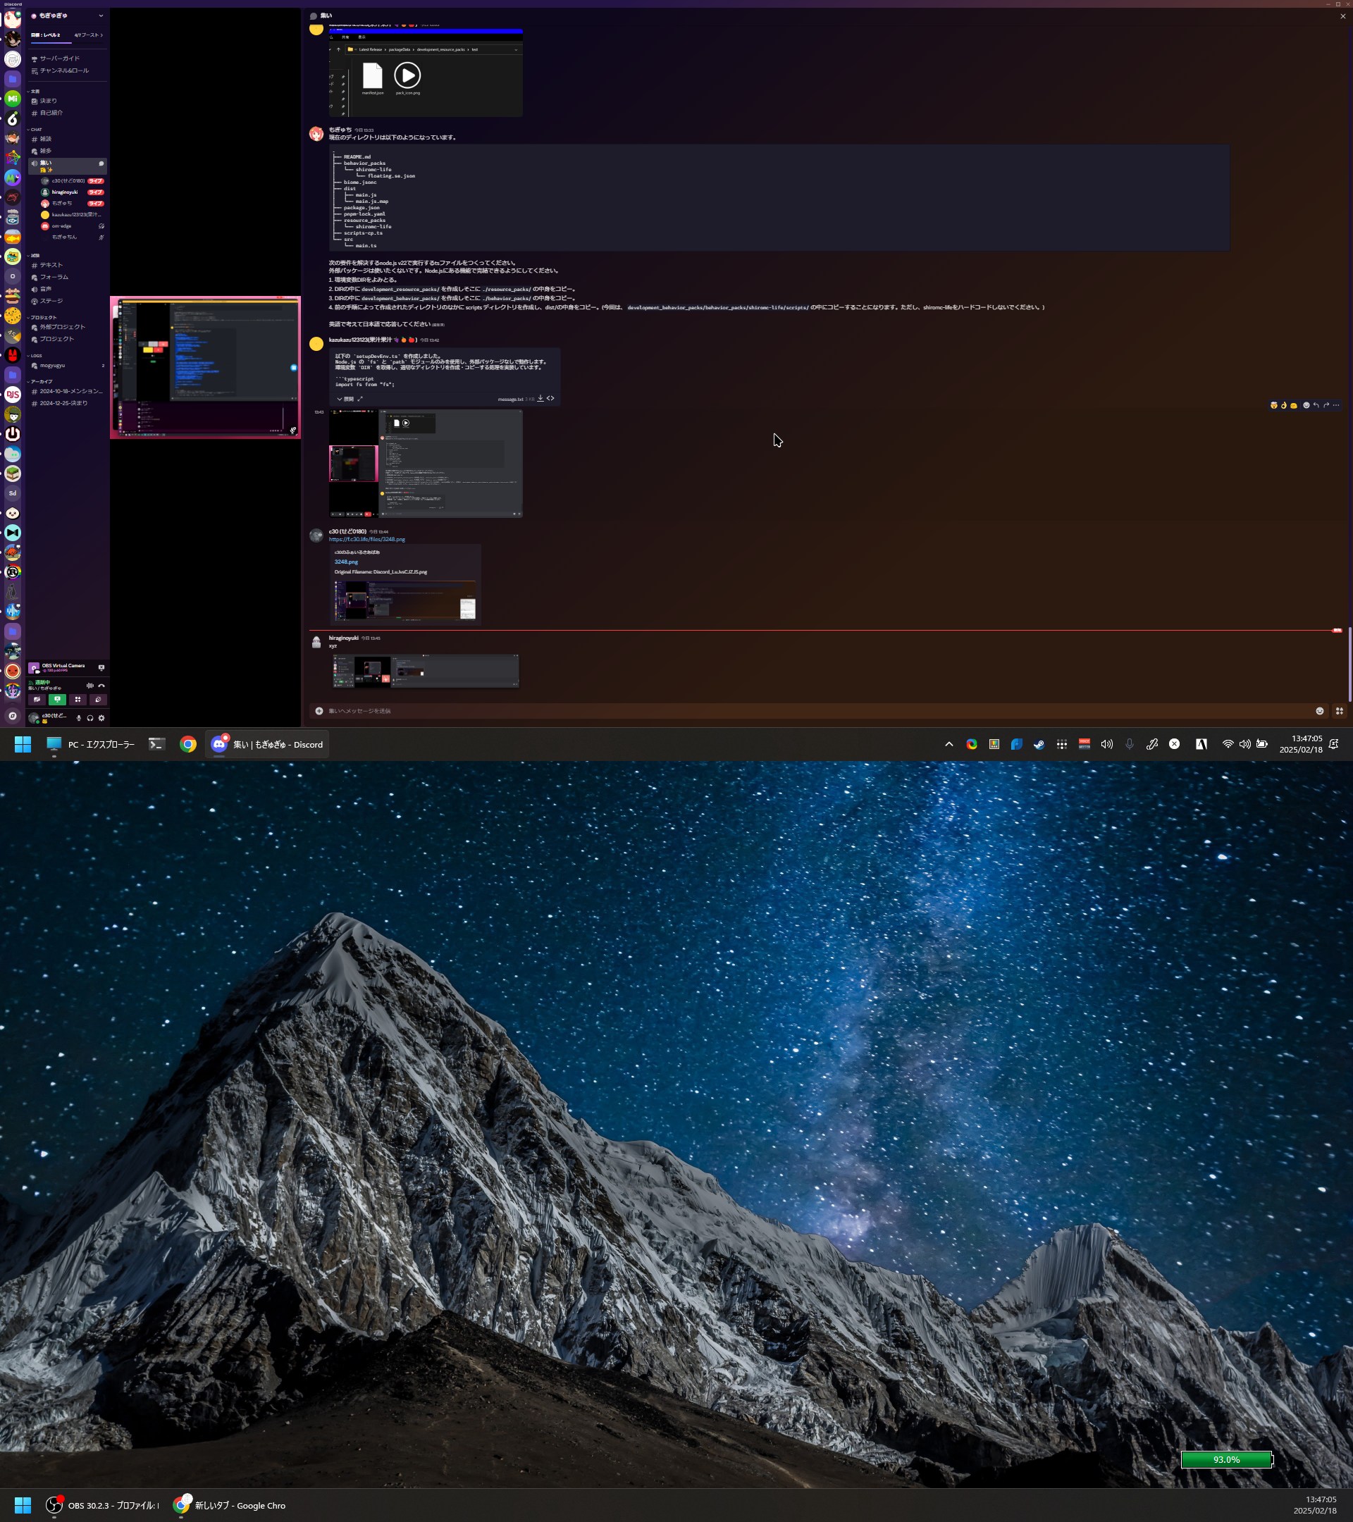This screenshot has width=1353, height=1522.
Task: Toggle microphone mute in user panel
Action: (x=79, y=718)
